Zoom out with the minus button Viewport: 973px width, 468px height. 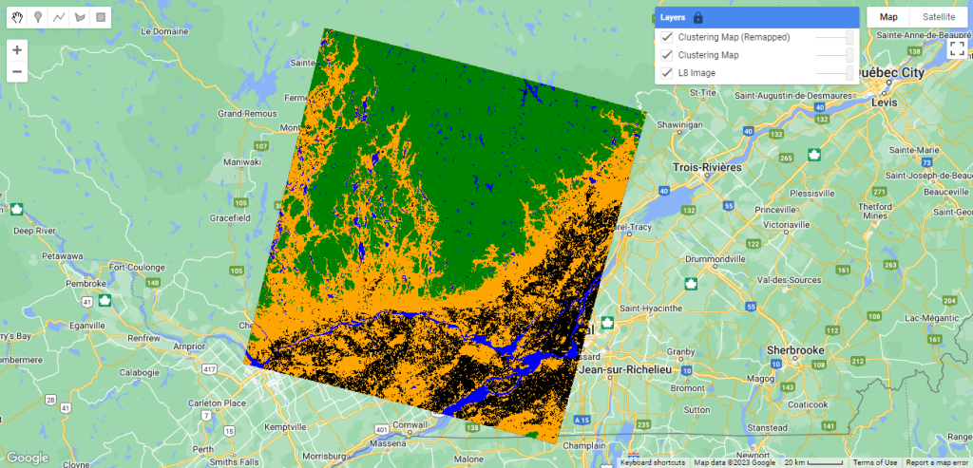pyautogui.click(x=17, y=72)
